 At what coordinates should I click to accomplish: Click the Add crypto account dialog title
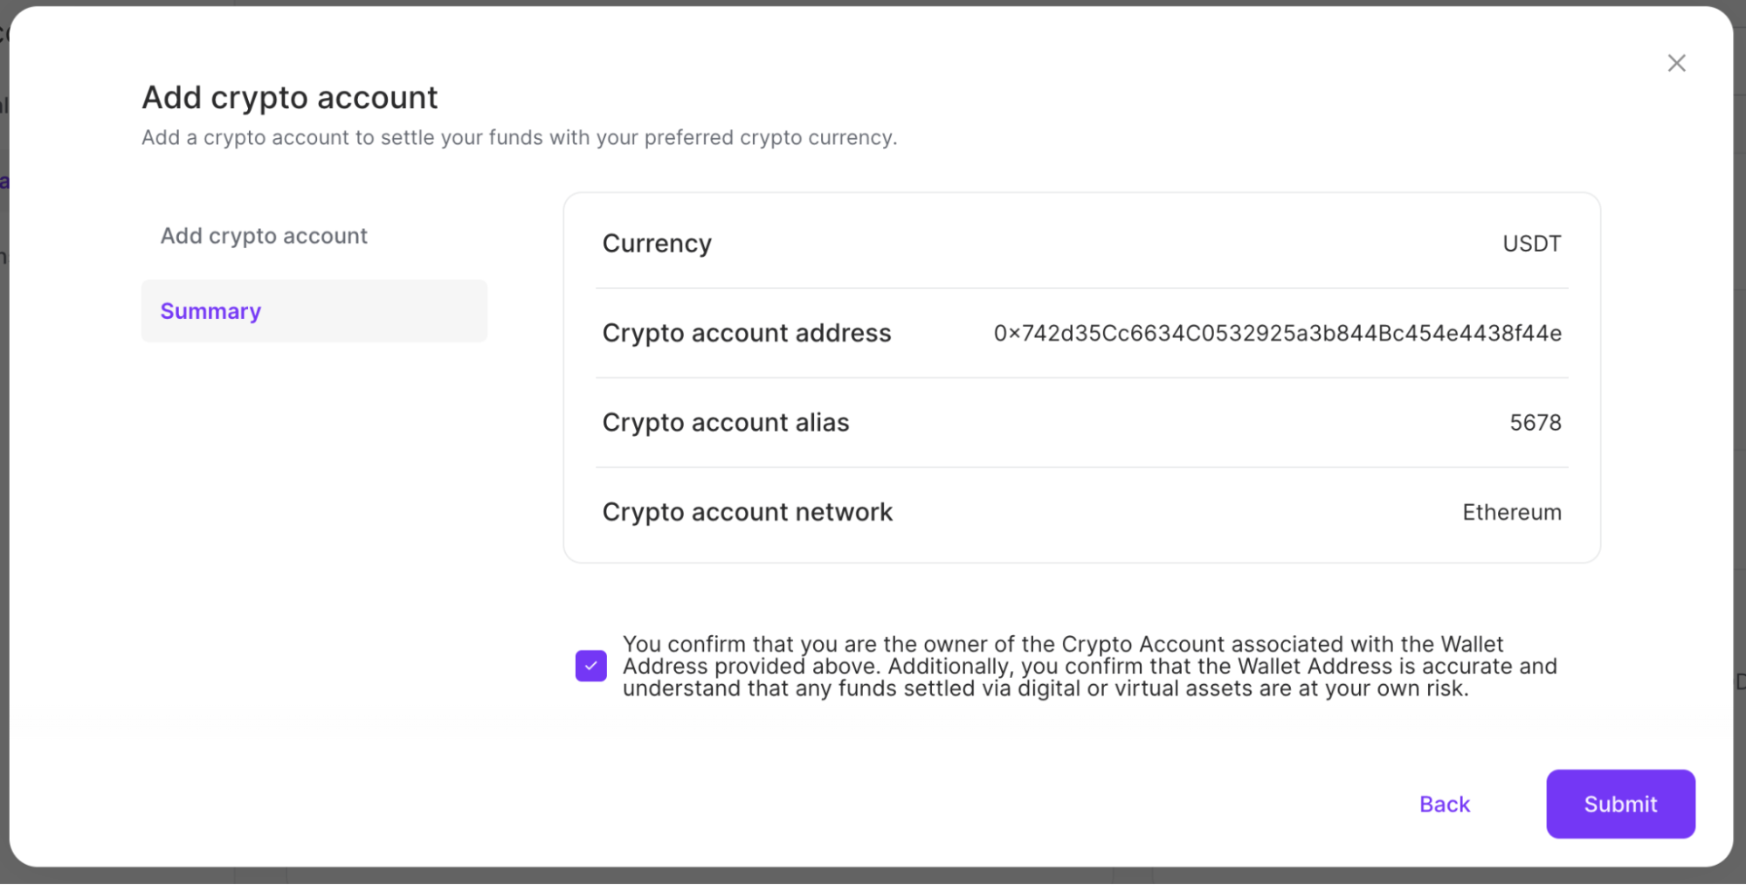coord(289,96)
